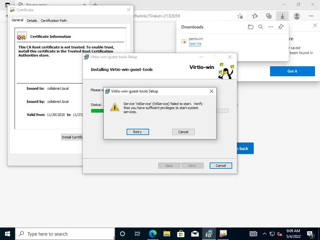This screenshot has height=240, width=320.
Task: Open downloads folder icon in Downloads panel
Action: 250,27
